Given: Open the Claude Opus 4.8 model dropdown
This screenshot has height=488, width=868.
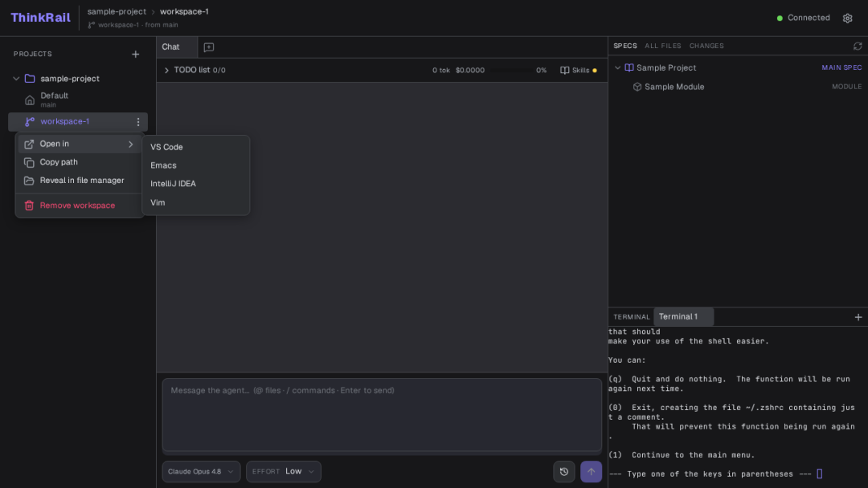Looking at the screenshot, I should click(x=201, y=471).
